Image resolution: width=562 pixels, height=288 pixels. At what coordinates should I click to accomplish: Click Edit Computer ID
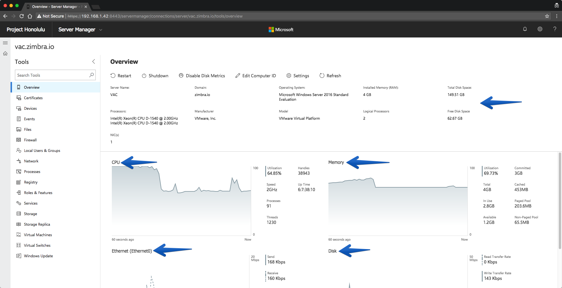click(256, 76)
